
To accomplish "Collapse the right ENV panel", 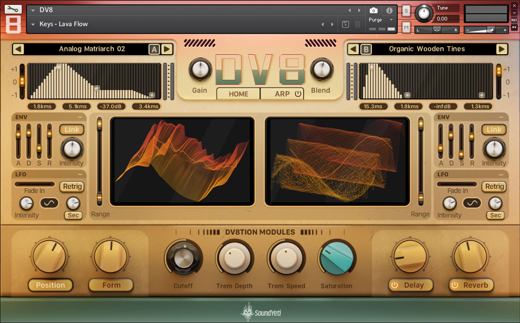I will pyautogui.click(x=501, y=117).
